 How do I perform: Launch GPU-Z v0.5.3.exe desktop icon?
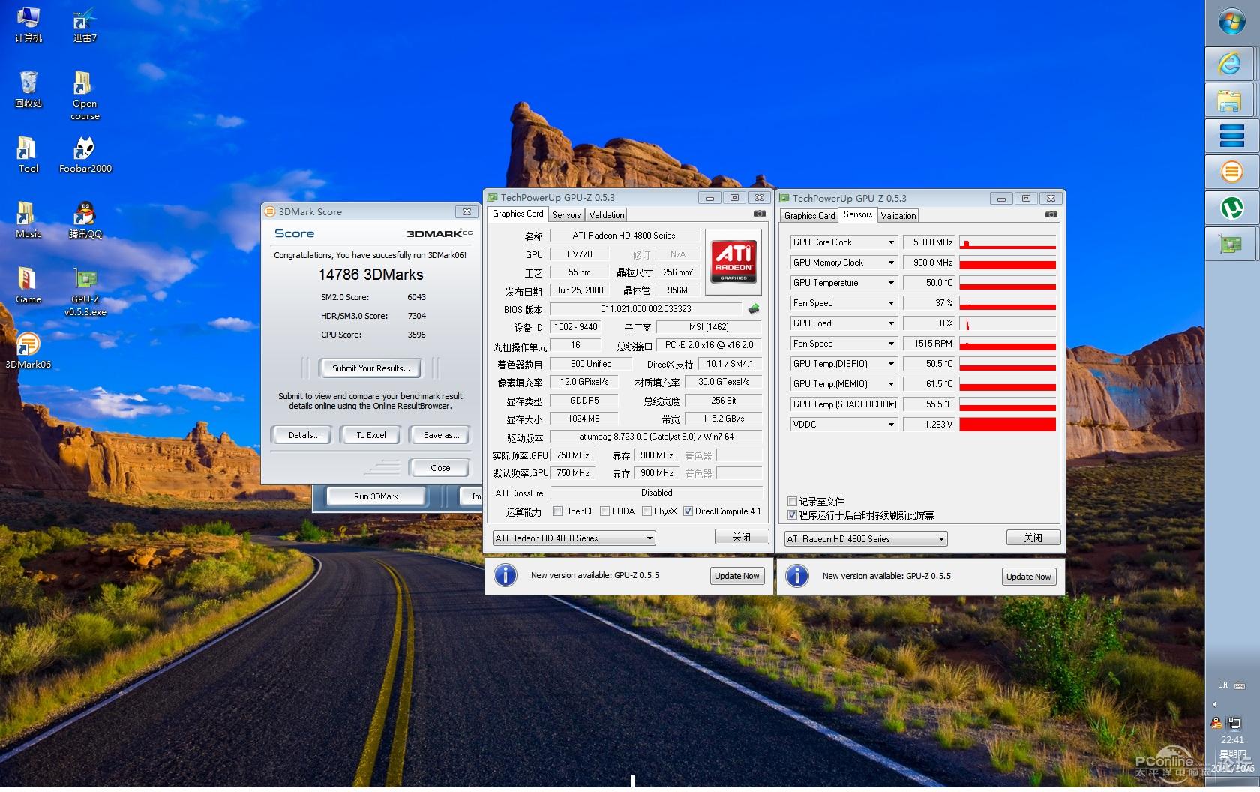85,292
